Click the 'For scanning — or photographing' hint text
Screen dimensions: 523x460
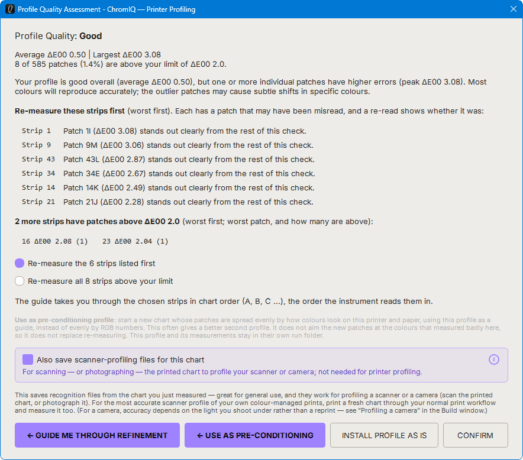[222, 372]
